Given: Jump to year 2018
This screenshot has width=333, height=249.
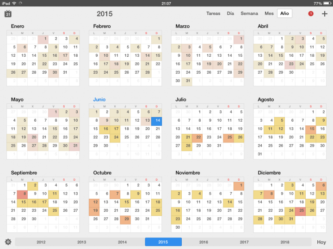Looking at the screenshot, I should point(285,242).
